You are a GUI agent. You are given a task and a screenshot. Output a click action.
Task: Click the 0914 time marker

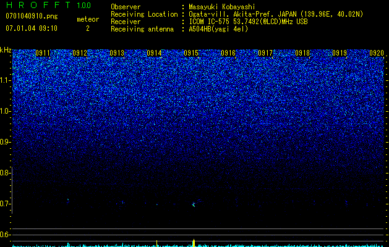(x=154, y=53)
